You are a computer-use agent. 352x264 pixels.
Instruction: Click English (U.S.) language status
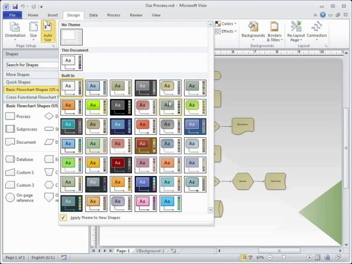pyautogui.click(x=43, y=258)
